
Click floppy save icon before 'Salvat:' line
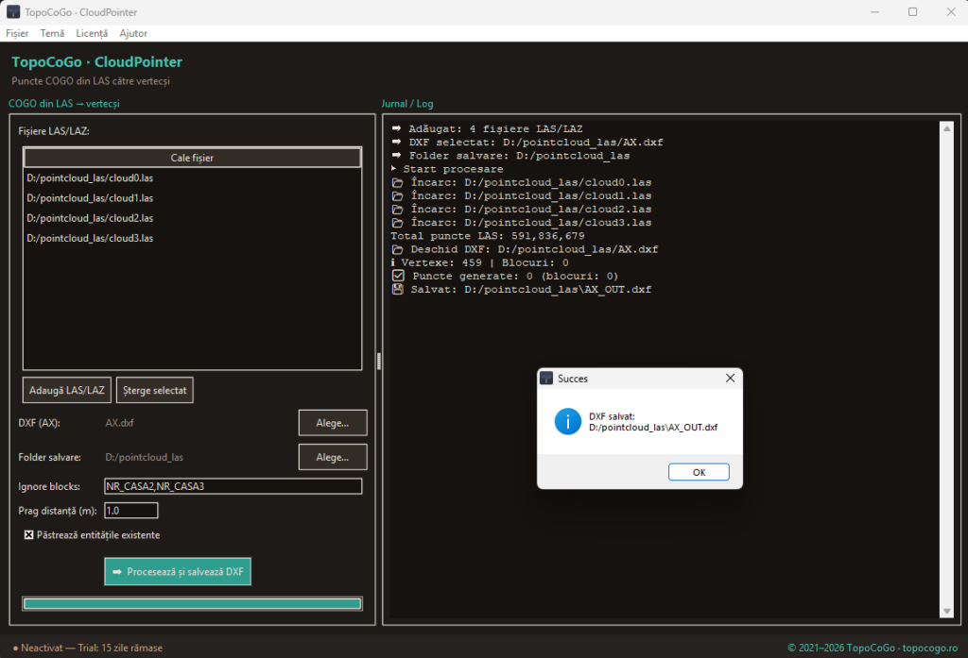(398, 289)
